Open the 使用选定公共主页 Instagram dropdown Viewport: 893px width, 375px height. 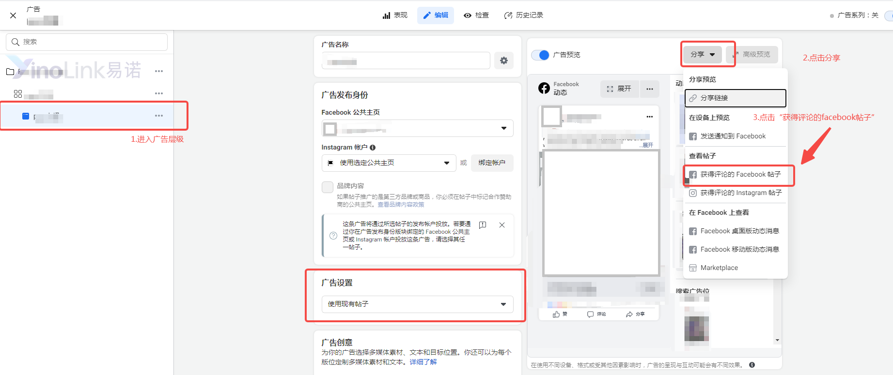[389, 163]
